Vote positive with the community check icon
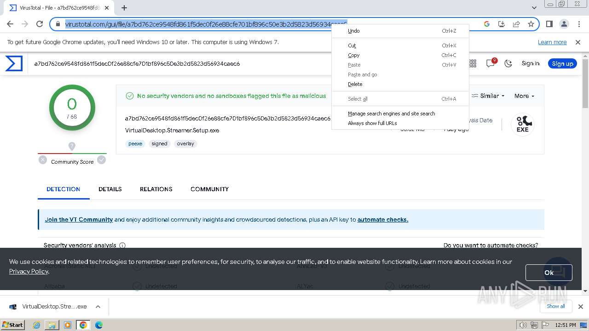Screen dimensions: 589x331 coord(102,160)
